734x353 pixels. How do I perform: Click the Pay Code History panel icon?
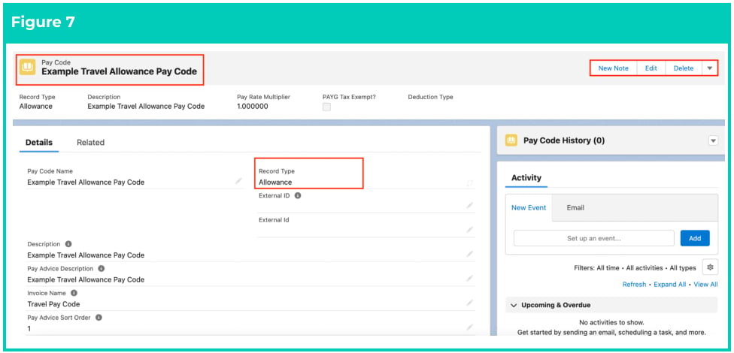point(511,140)
